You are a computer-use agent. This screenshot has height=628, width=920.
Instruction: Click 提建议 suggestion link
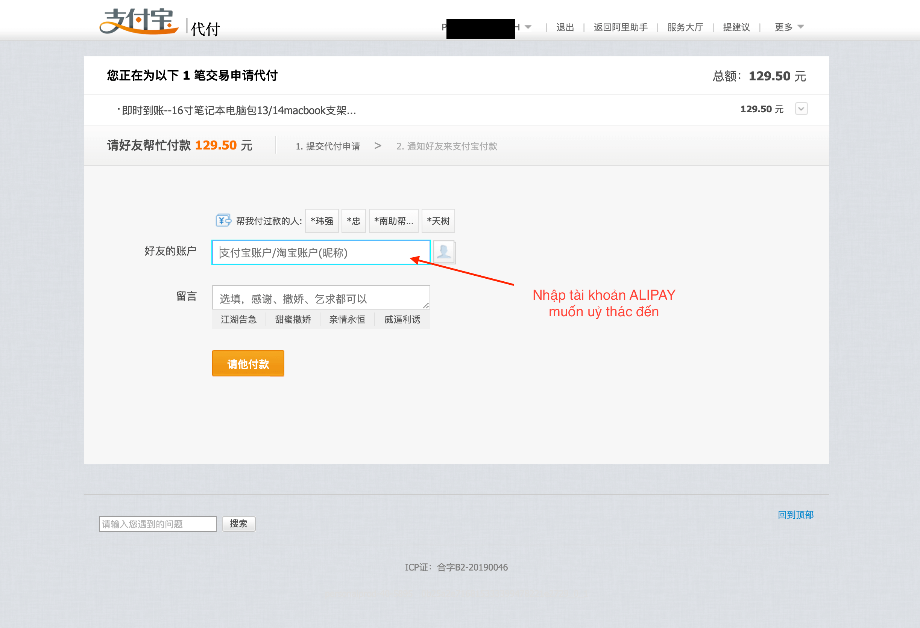coord(736,27)
